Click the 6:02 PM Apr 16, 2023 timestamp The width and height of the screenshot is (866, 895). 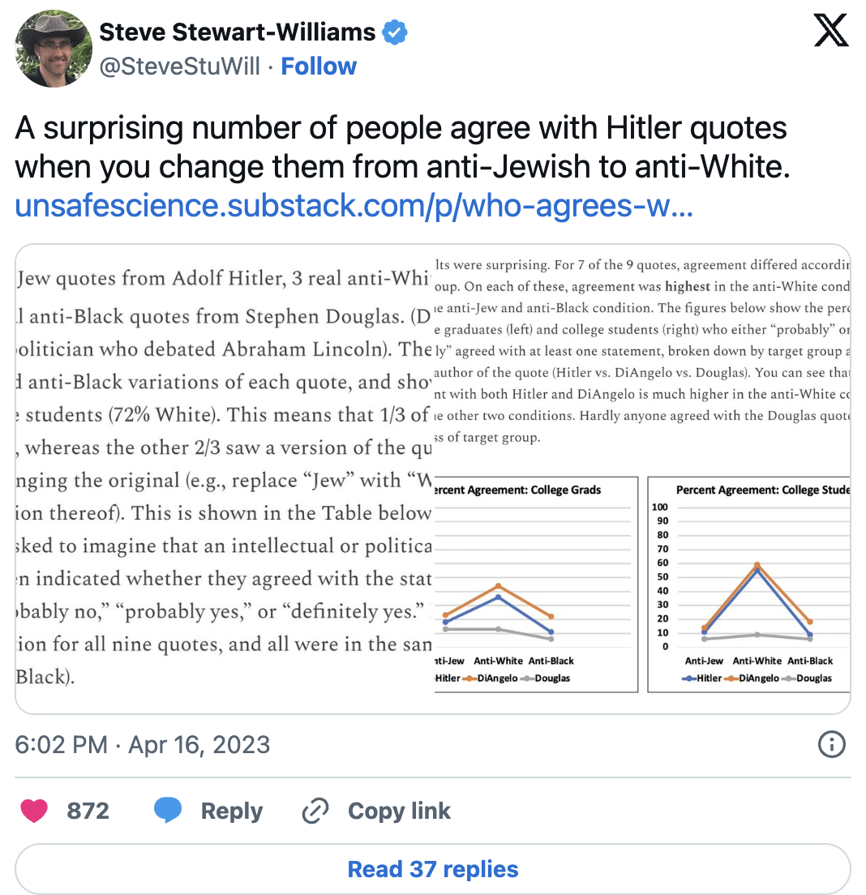click(x=143, y=744)
